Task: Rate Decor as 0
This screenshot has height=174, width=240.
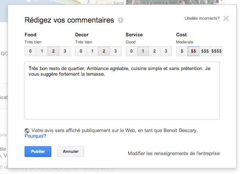Action: coord(81,51)
